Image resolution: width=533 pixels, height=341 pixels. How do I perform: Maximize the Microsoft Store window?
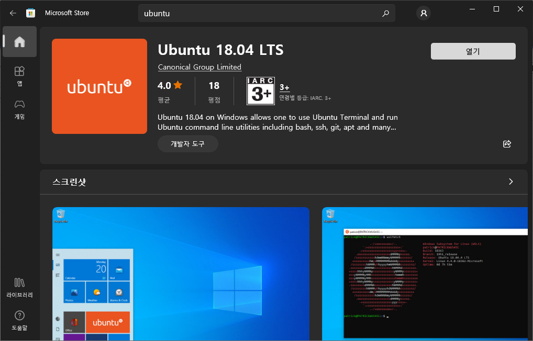[x=496, y=9]
